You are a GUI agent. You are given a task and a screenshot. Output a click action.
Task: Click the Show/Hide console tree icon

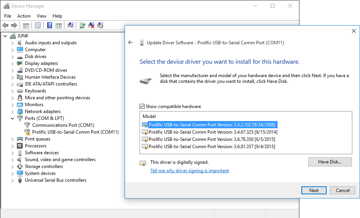click(26, 26)
